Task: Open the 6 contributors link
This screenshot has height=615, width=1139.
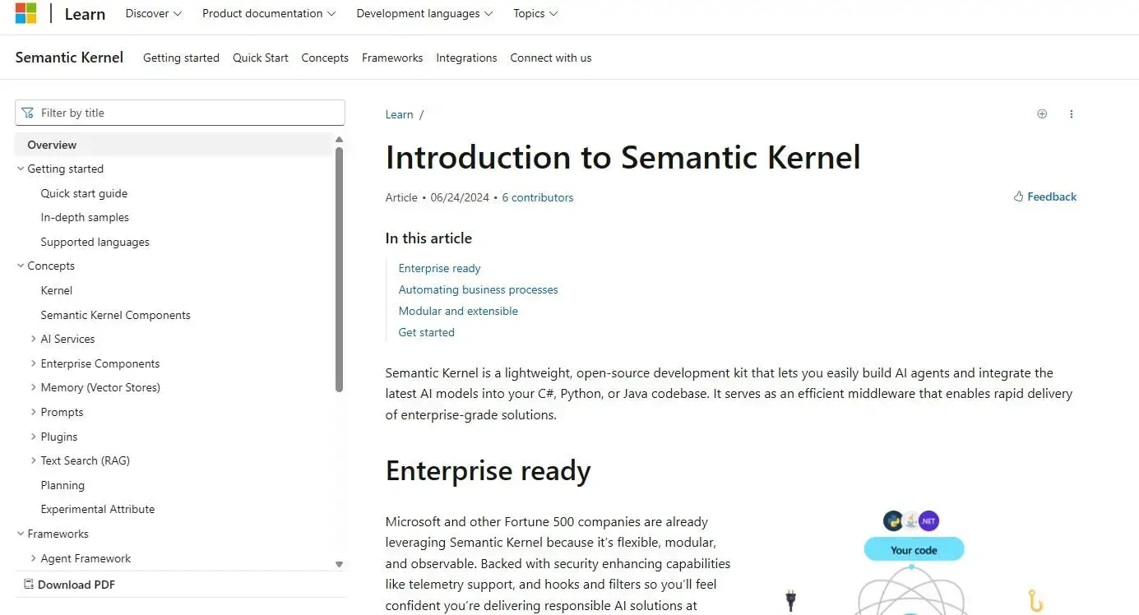Action: click(x=538, y=197)
